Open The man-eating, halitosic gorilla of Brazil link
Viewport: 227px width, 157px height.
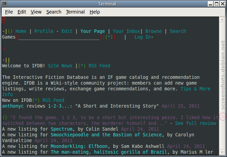[x=109, y=152]
